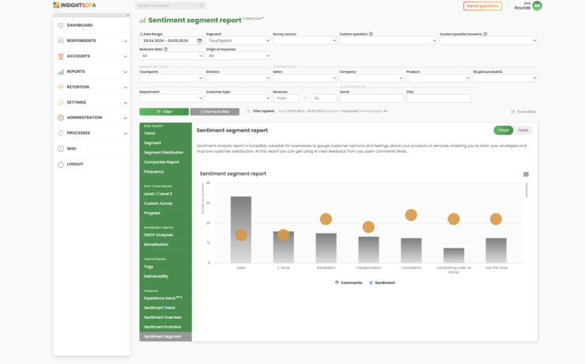Click the Custom question answers help icon

[x=485, y=34]
